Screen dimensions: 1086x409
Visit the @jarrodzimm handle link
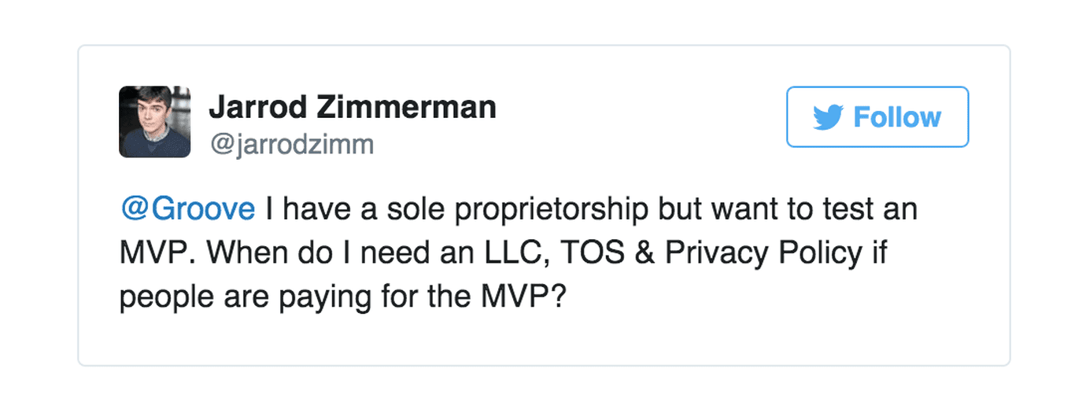tap(290, 144)
